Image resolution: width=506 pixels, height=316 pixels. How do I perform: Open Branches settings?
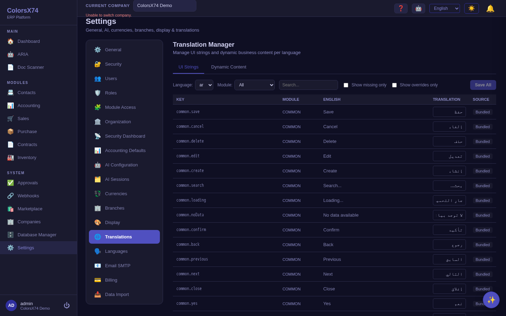pos(124,208)
